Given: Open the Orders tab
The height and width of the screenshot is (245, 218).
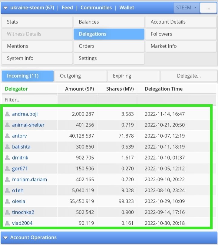Looking at the screenshot, I should [109, 46].
